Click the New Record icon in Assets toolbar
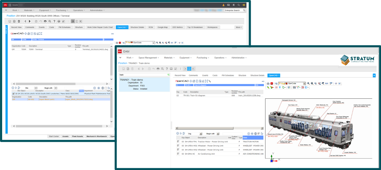Screen dimensions: 381x170 [14, 21]
